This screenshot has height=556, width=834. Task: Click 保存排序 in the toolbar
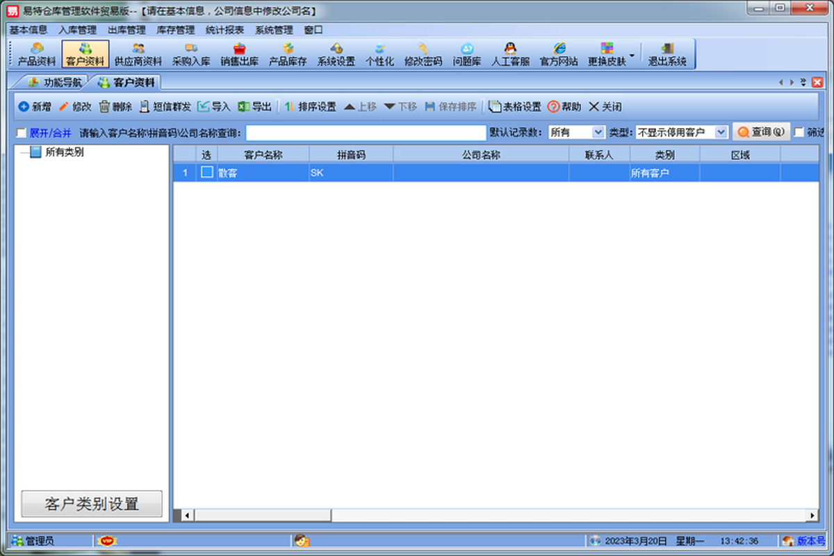tap(450, 107)
